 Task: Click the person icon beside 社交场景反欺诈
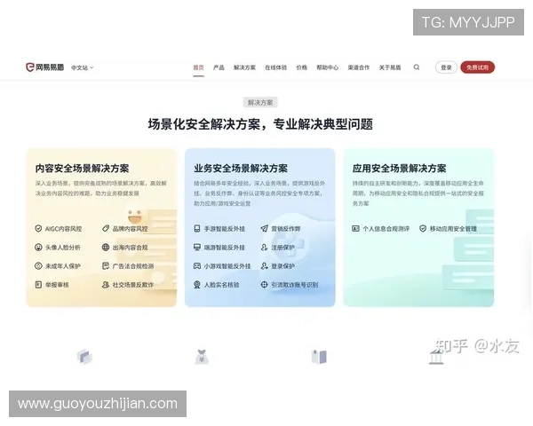pos(106,284)
